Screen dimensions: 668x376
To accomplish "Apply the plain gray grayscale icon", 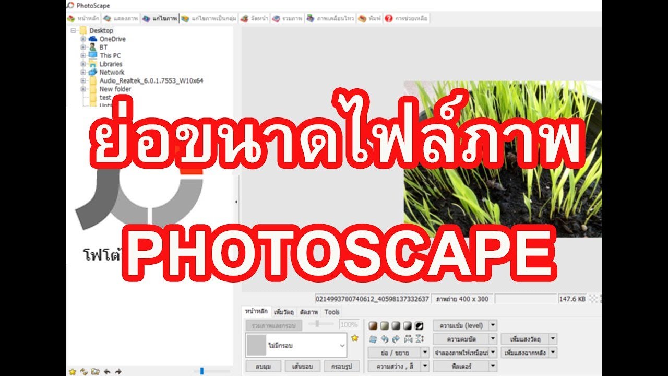I will [x=396, y=325].
